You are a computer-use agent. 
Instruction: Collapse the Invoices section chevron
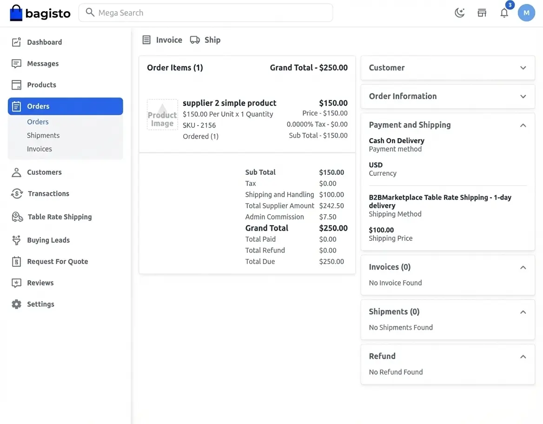pyautogui.click(x=523, y=268)
